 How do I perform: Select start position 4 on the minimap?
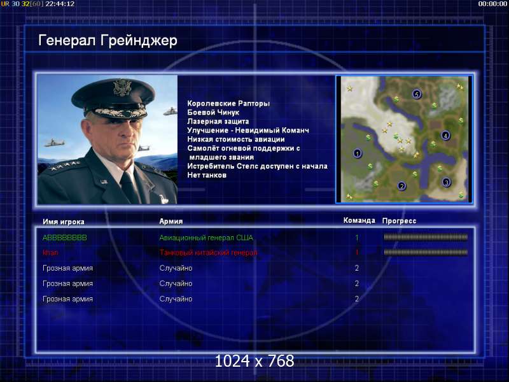click(445, 136)
